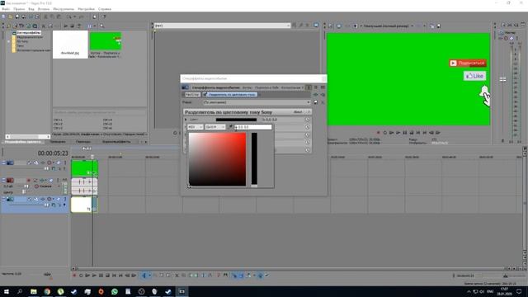The width and height of the screenshot is (528, 297).
Task: Click timeline Play button in bottom transport
Action: (x=94, y=276)
